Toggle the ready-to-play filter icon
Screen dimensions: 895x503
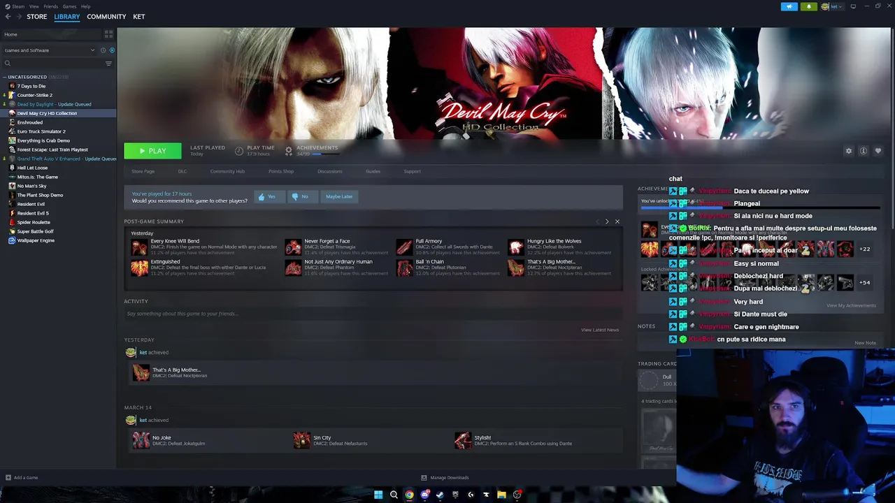click(112, 50)
